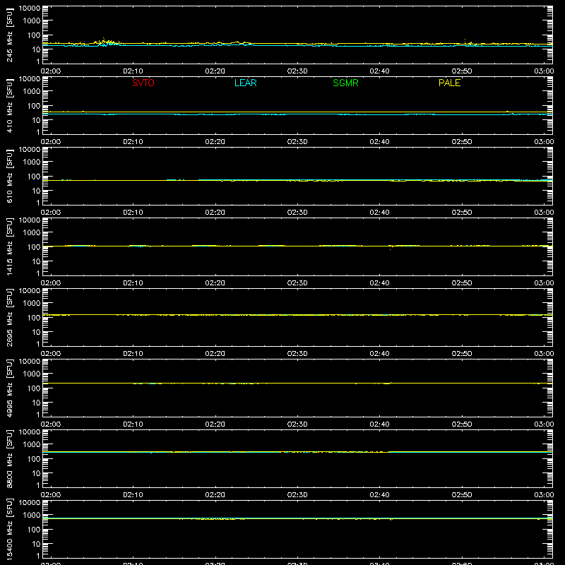Click '02:20' under the 2695 MHz plot
Viewport: 565px width, 565px height.
pos(215,354)
